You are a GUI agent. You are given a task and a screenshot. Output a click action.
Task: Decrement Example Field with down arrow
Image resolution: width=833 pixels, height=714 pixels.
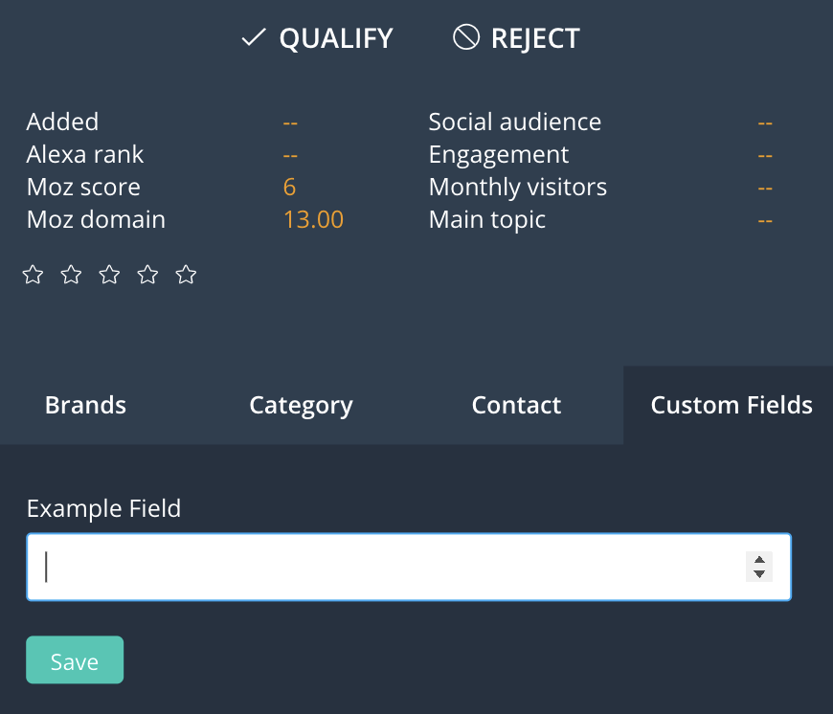pos(758,574)
